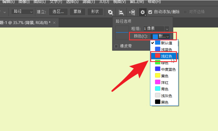Open the 选择(S) menu
Screen dimensions: 218x131
(72, 2)
